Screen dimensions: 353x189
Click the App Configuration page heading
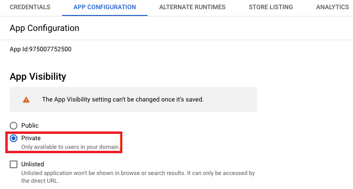point(44,28)
